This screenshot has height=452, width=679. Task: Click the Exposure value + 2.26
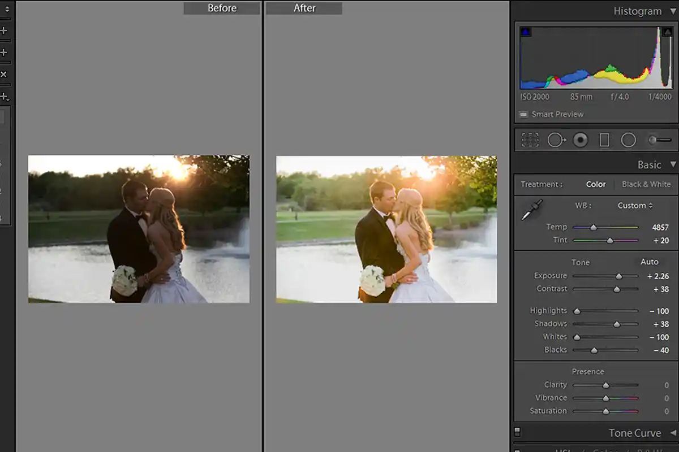point(658,276)
